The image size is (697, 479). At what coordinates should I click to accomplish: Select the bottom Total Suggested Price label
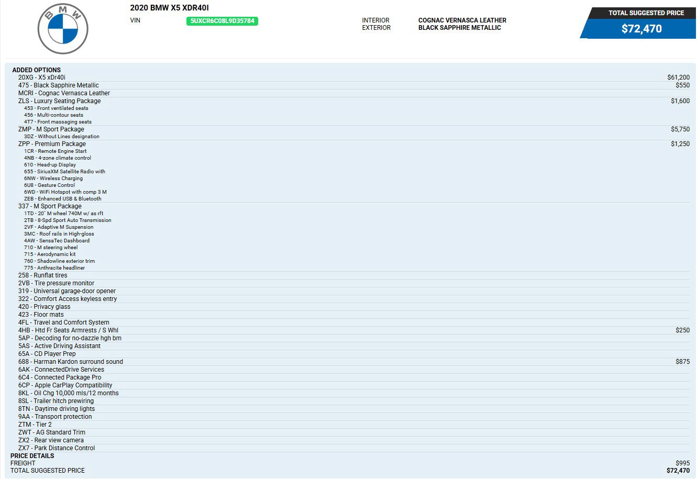point(47,471)
